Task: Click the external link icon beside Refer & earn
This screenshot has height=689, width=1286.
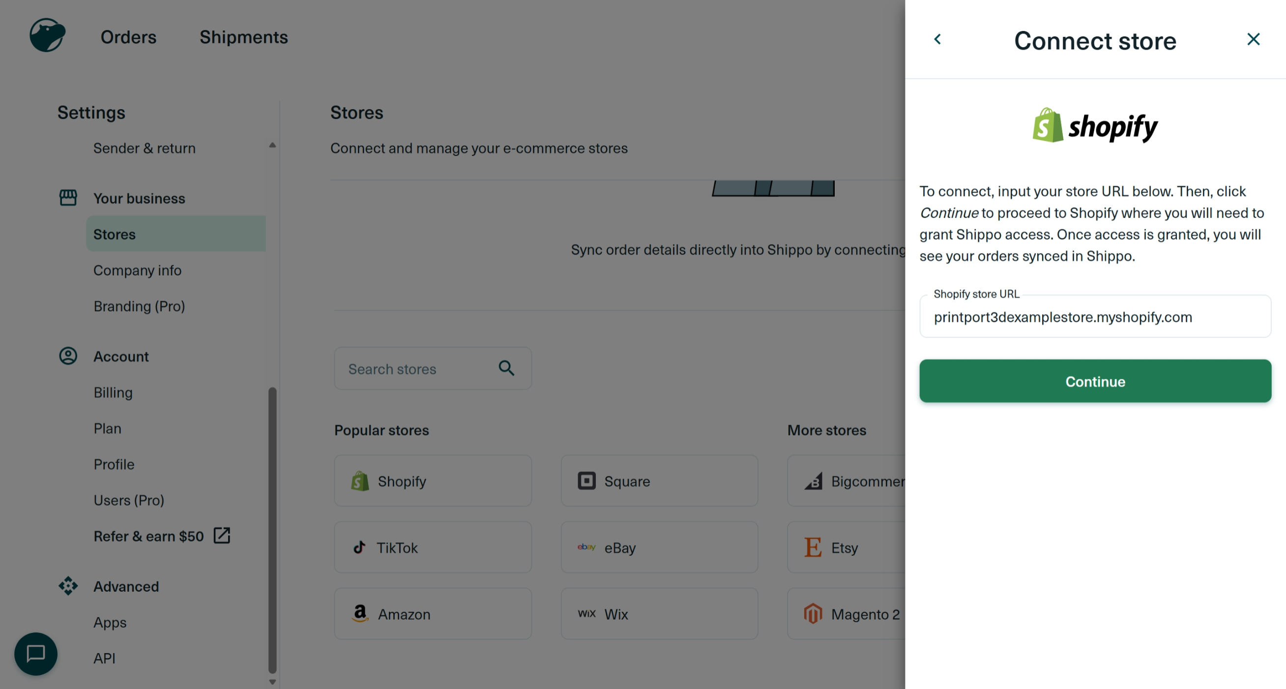Action: point(222,535)
